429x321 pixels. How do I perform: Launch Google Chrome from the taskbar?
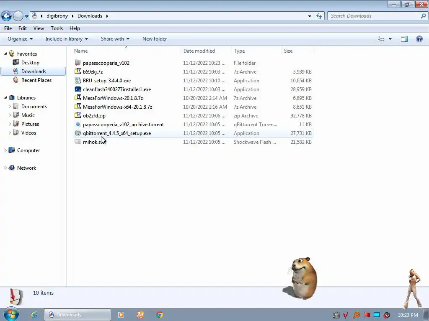coord(160,315)
